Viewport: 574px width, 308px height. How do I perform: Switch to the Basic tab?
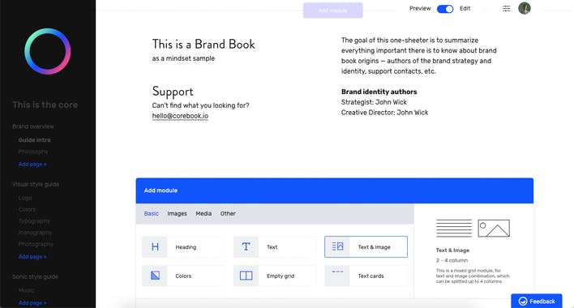(151, 214)
